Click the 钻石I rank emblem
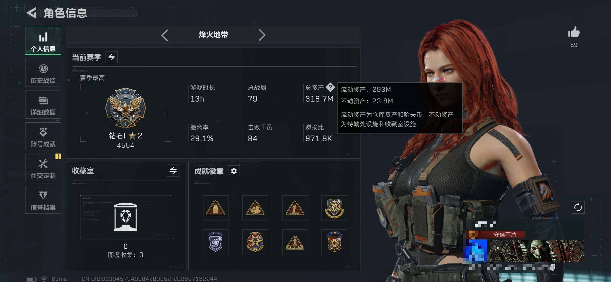The height and width of the screenshot is (282, 611). (x=126, y=108)
